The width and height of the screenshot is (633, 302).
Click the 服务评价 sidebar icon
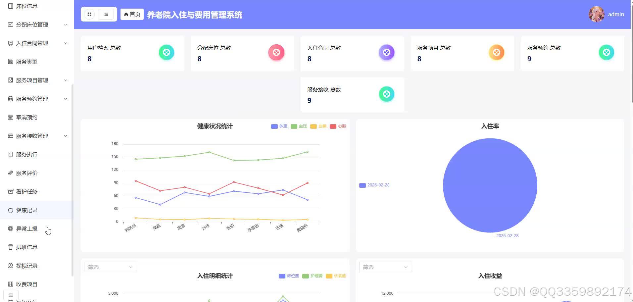[11, 173]
